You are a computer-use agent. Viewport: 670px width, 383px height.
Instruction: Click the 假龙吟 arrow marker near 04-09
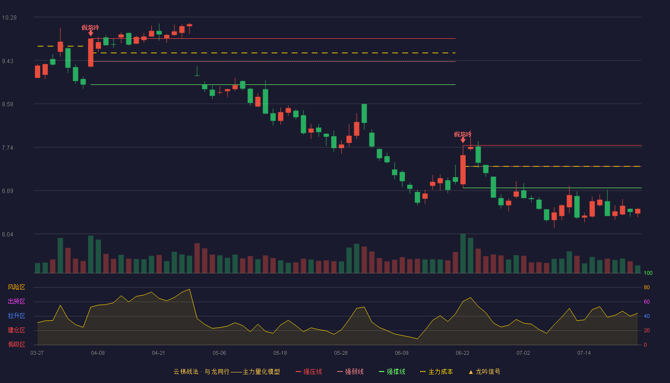click(90, 34)
